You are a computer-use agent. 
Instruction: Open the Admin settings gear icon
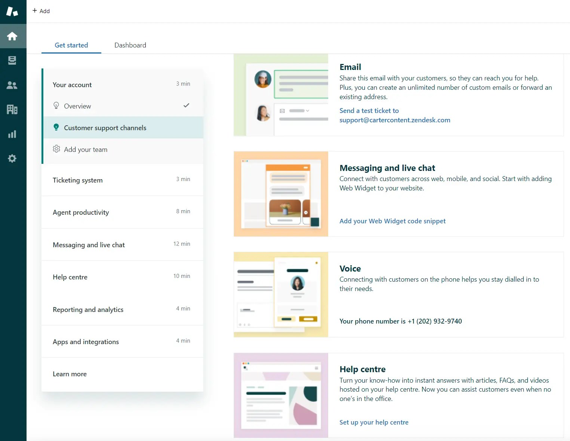(x=12, y=158)
